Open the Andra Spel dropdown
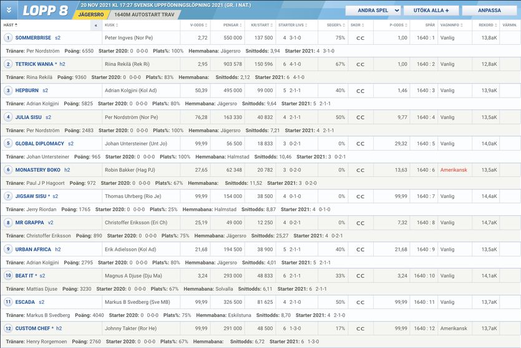The image size is (521, 348). [x=373, y=11]
